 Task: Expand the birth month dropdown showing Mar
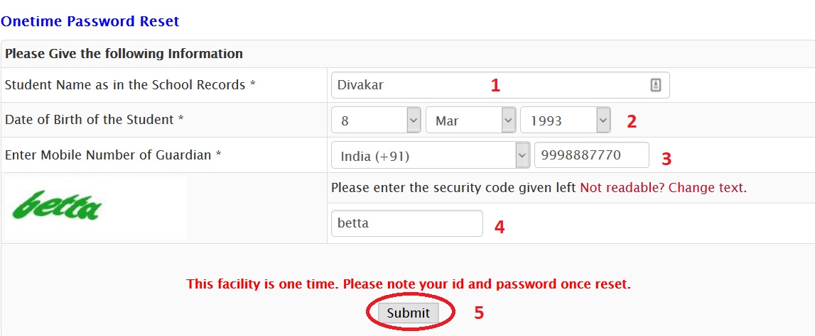pyautogui.click(x=470, y=121)
